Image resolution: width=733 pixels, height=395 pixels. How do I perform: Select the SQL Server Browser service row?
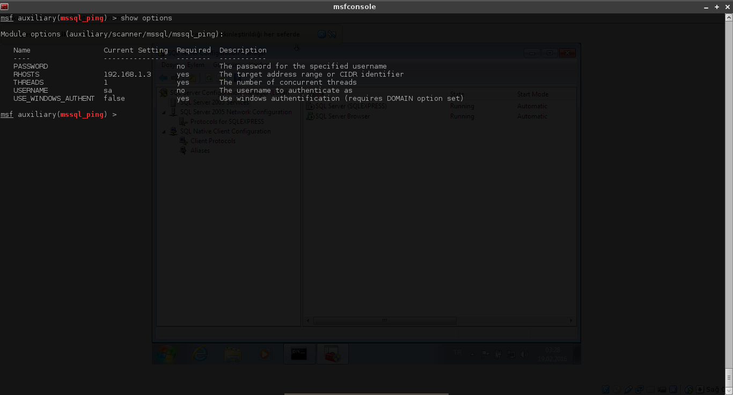(x=342, y=116)
